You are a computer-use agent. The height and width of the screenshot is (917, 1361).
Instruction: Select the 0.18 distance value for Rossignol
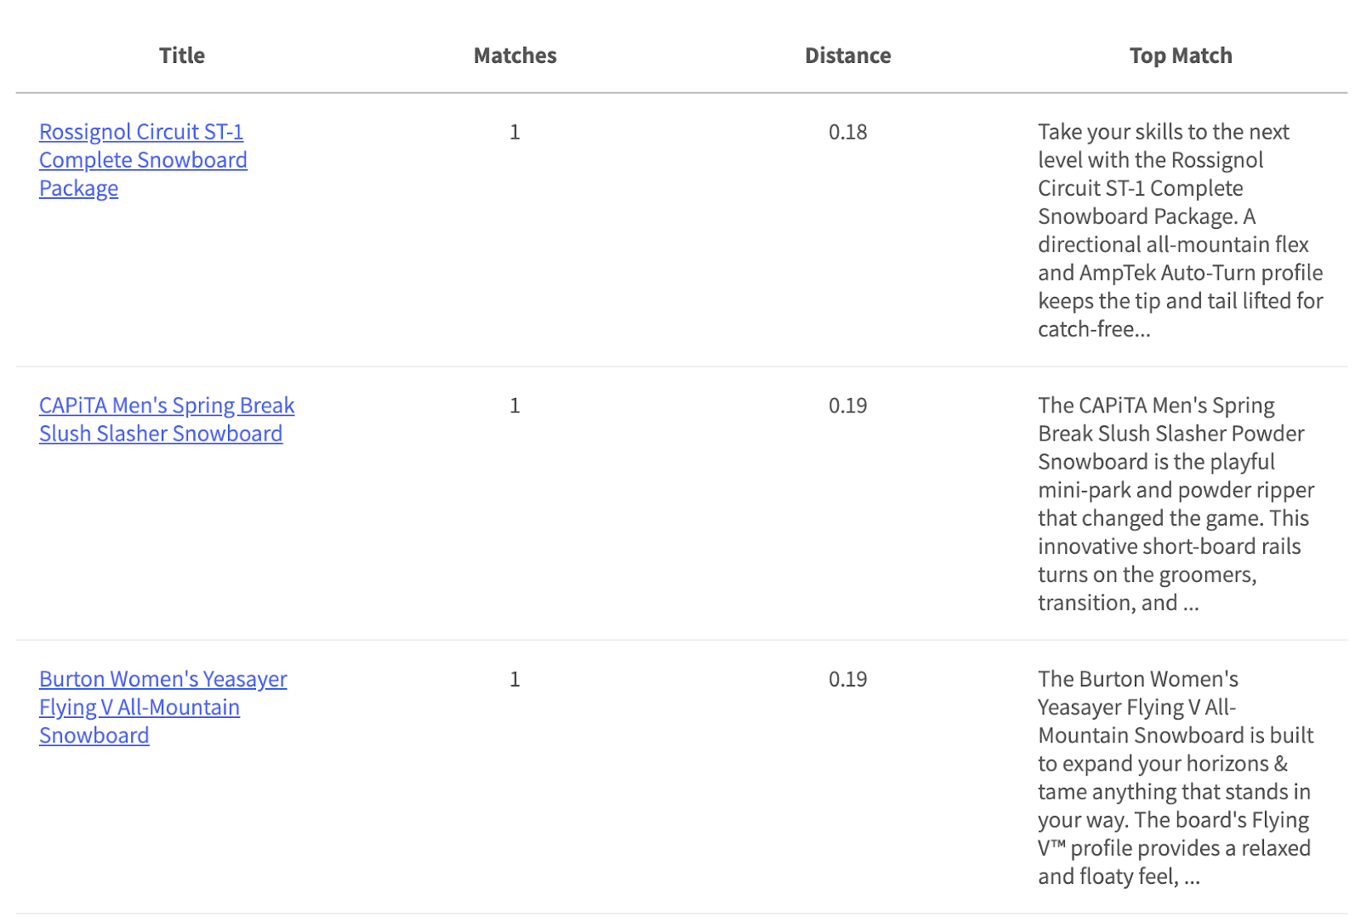[847, 132]
